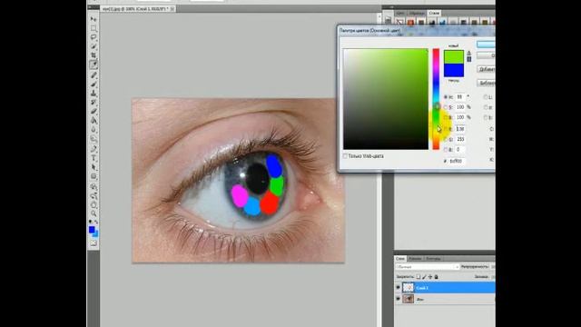The width and height of the screenshot is (581, 327).
Task: Select the Shape tool
Action: coord(94,176)
